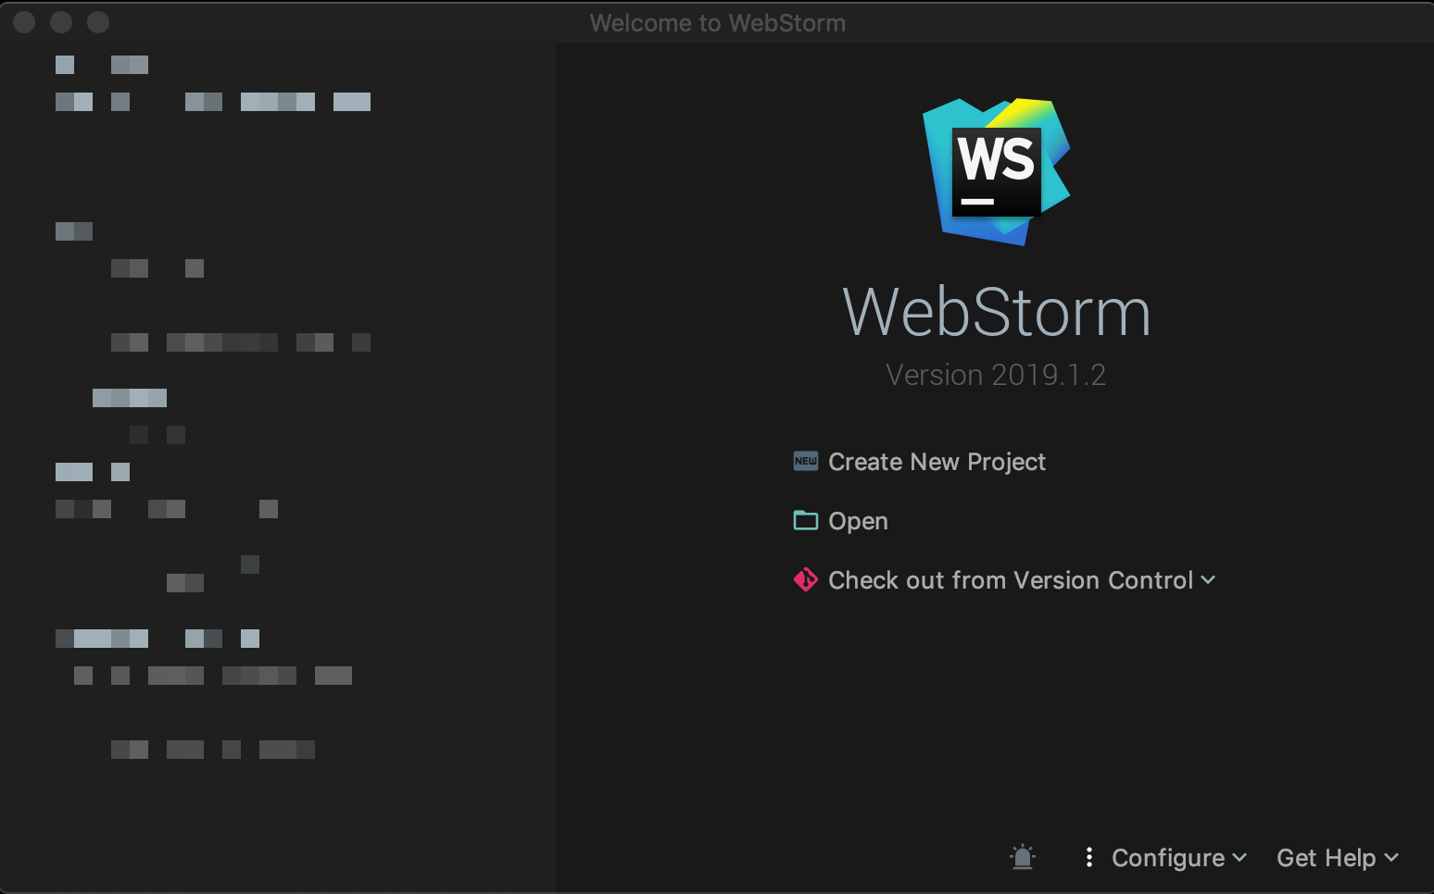Expand the chevron arrow beside Get Help
1434x894 pixels.
[1390, 858]
